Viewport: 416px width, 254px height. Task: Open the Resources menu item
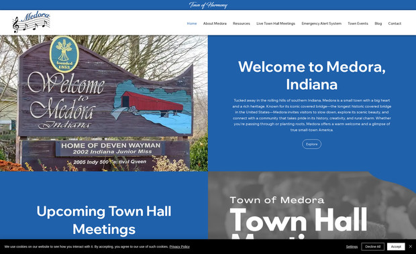click(242, 23)
